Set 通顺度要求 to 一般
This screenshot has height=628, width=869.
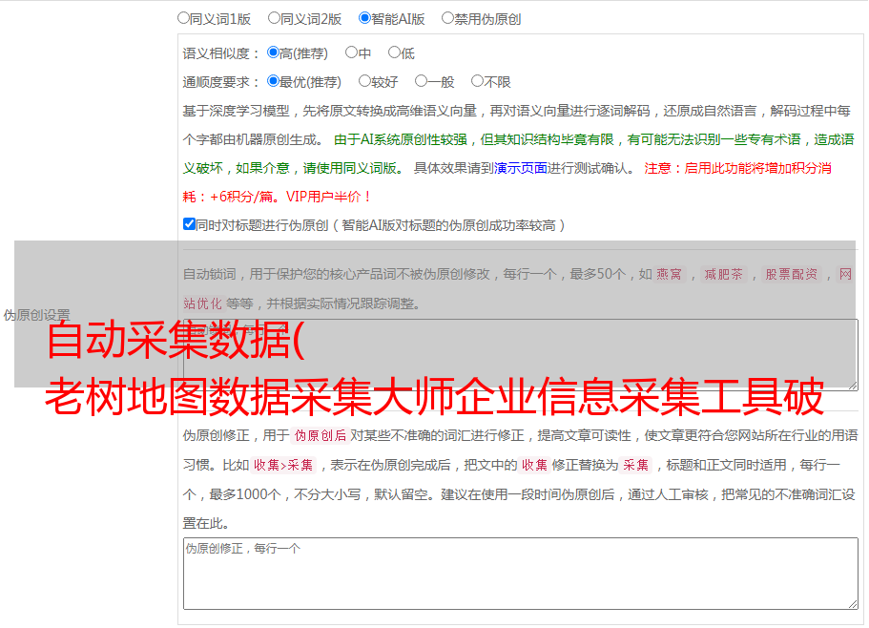422,81
